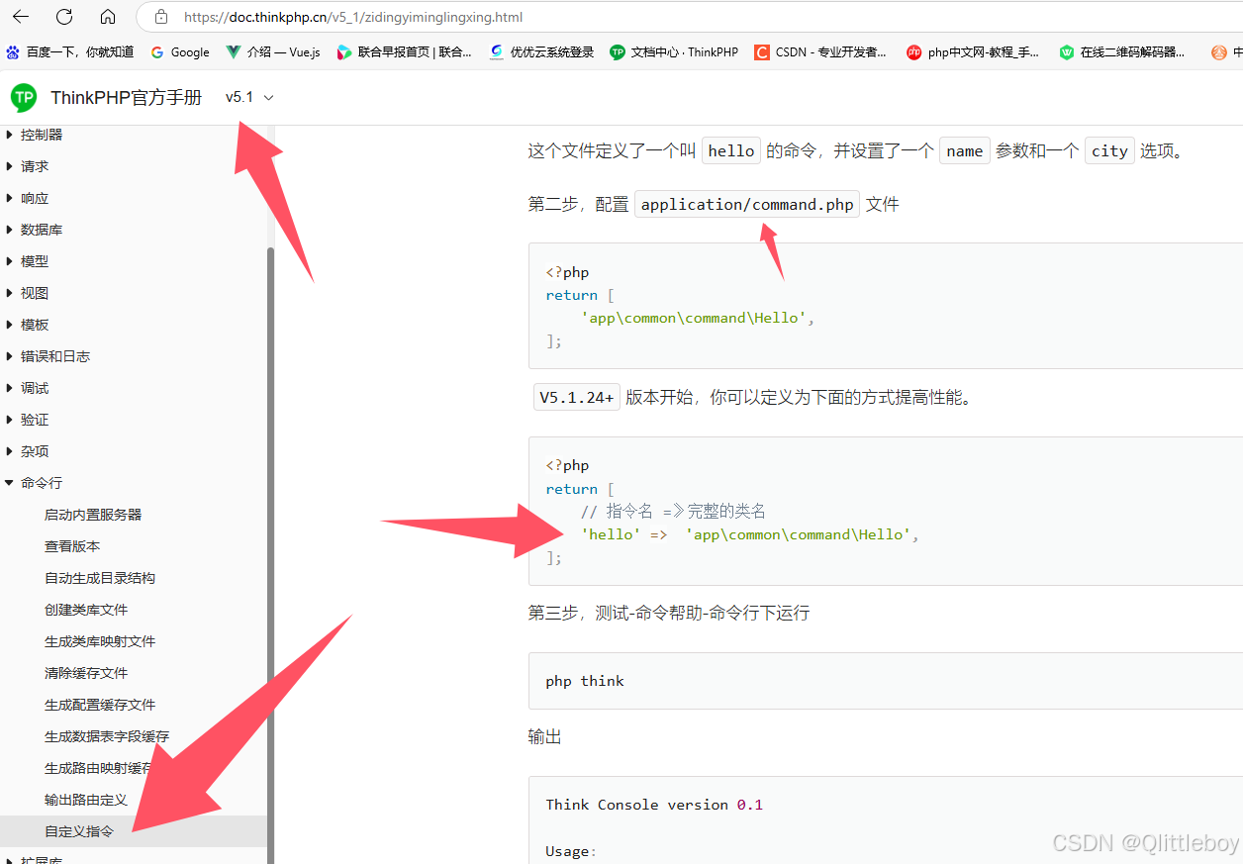Screen dimensions: 1243x864
Task: Open the CSDN - 专业开发者 bookmark
Action: click(821, 52)
